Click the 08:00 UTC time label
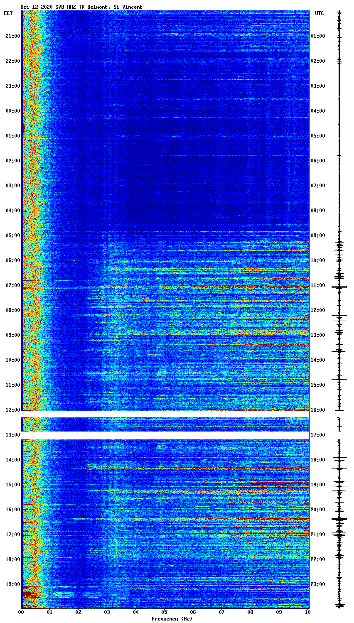The image size is (354, 623). pos(318,211)
